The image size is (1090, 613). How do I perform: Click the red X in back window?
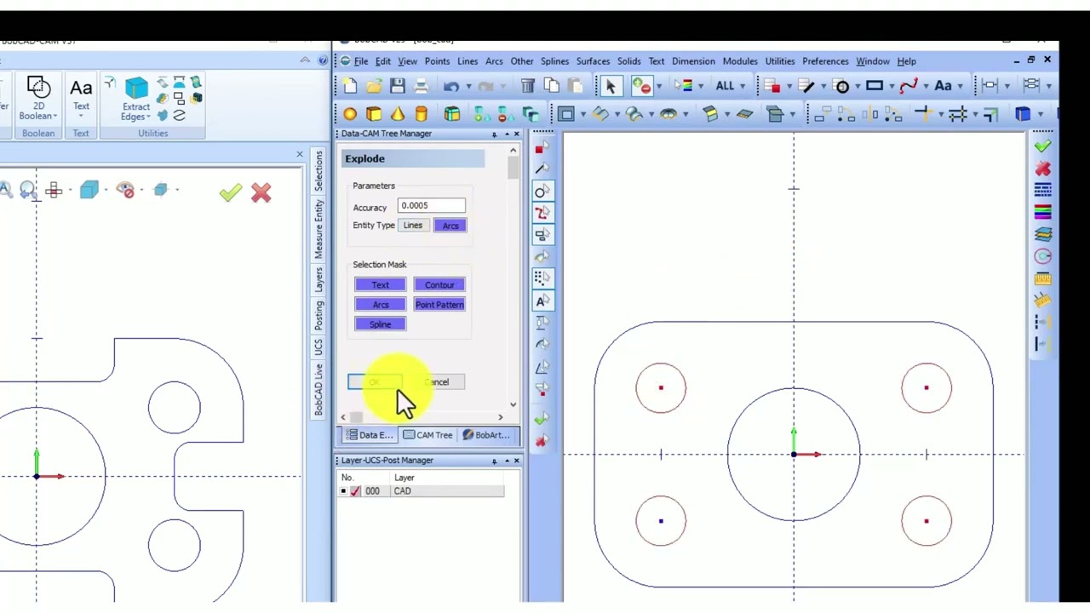261,192
